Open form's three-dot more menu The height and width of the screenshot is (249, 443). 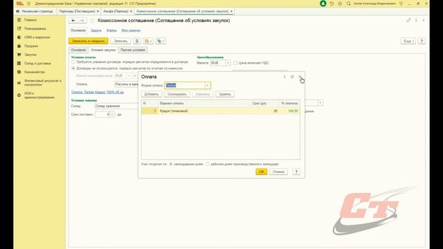416,20
